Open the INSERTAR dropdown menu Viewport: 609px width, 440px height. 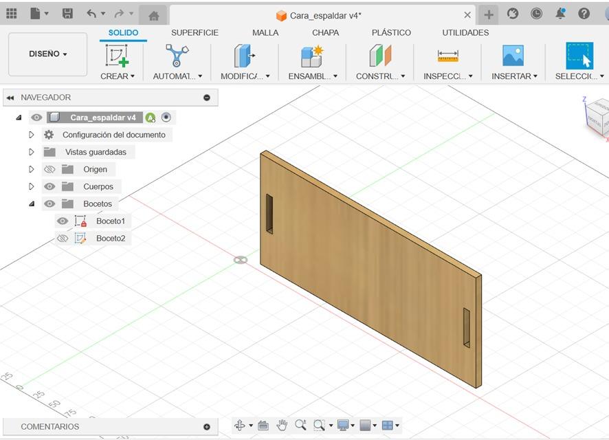click(514, 76)
